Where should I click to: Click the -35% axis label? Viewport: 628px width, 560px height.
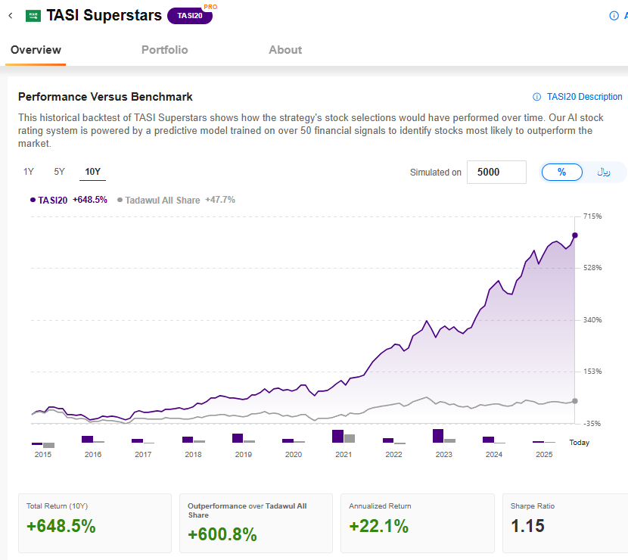tap(592, 423)
